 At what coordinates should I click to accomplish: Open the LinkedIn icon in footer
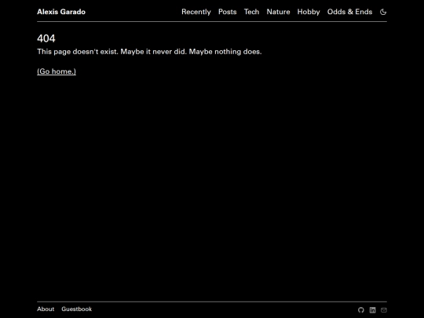[373, 310]
